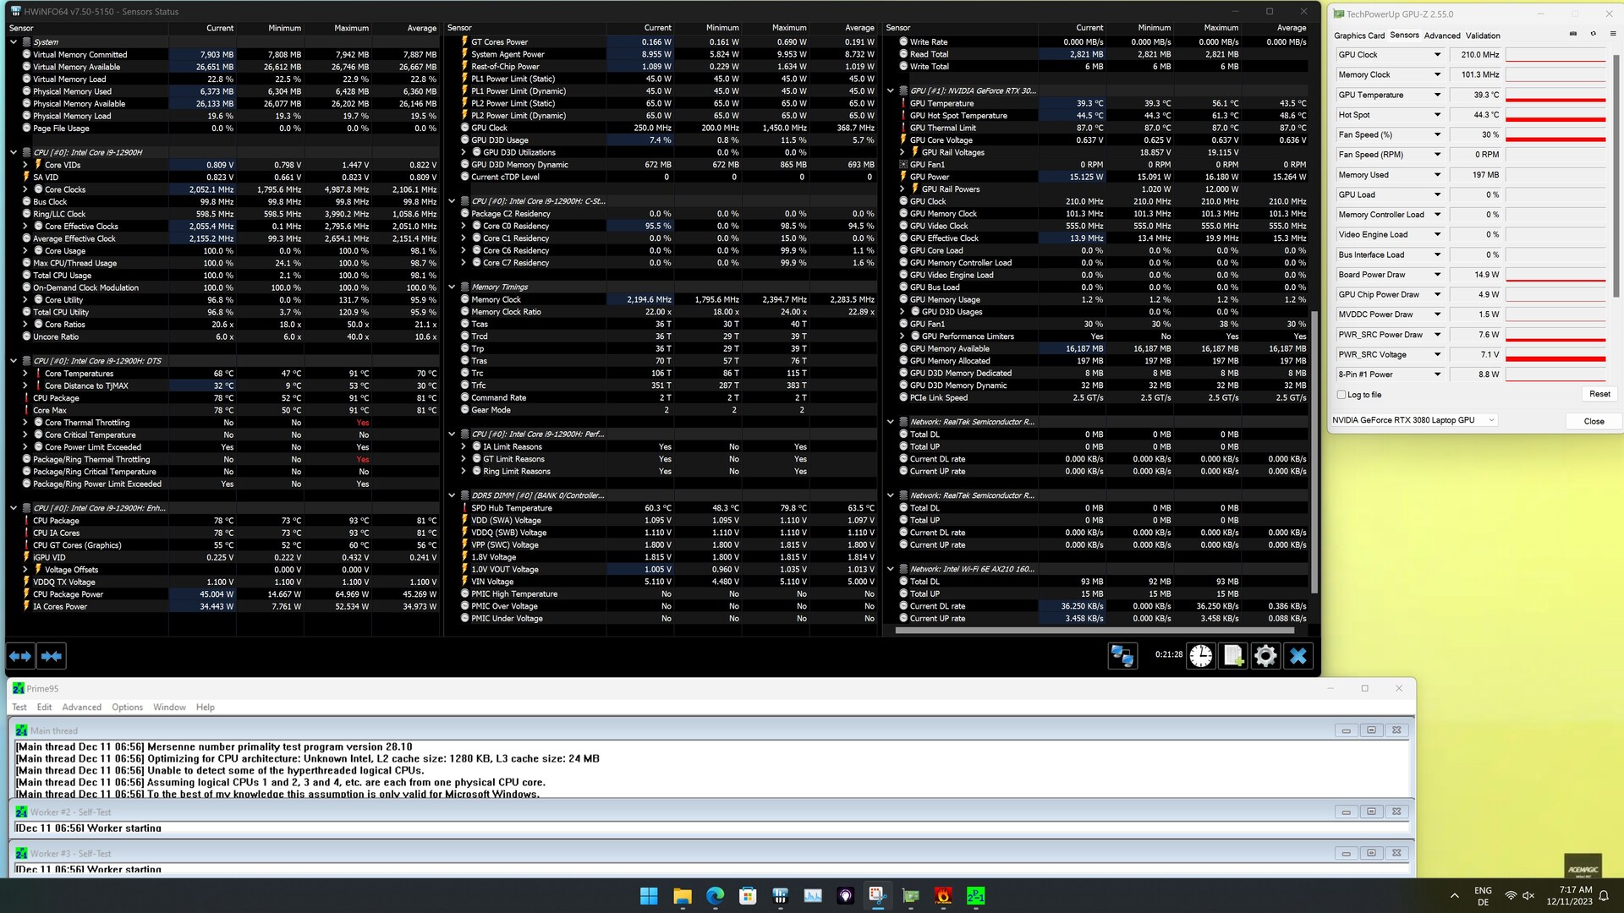
Task: Select CPU Package Power row in HWiNFO
Action: pyautogui.click(x=223, y=594)
